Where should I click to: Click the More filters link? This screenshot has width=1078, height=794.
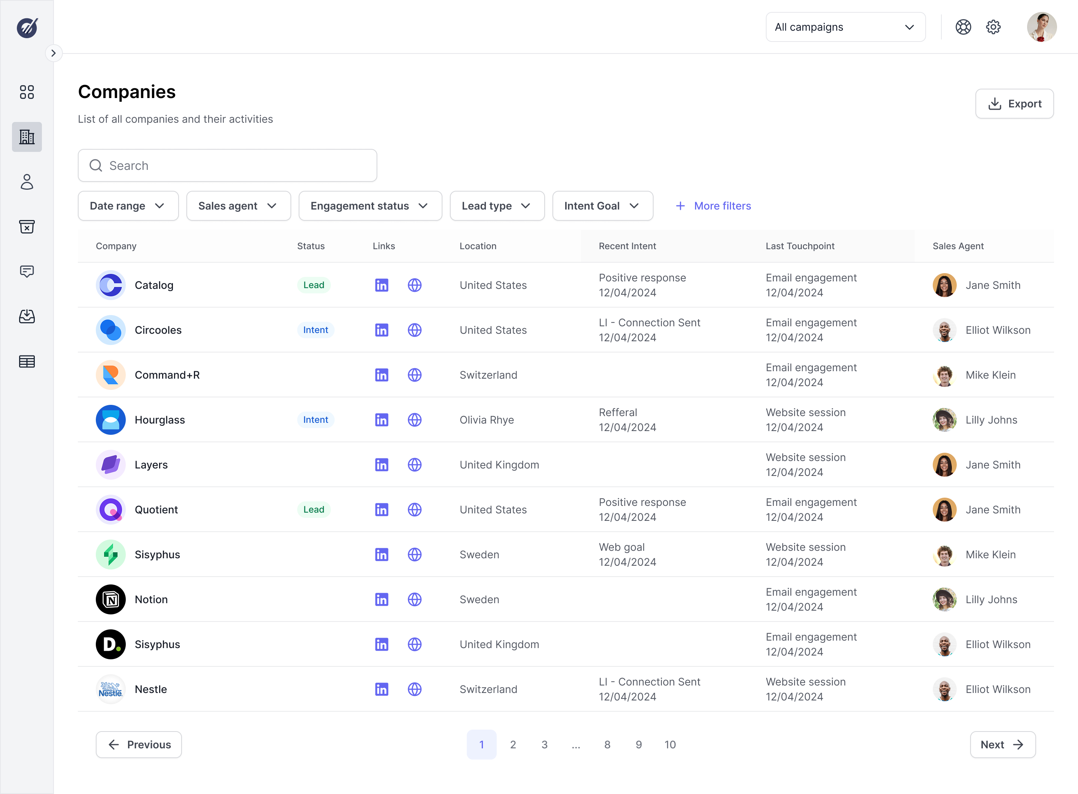coord(713,206)
